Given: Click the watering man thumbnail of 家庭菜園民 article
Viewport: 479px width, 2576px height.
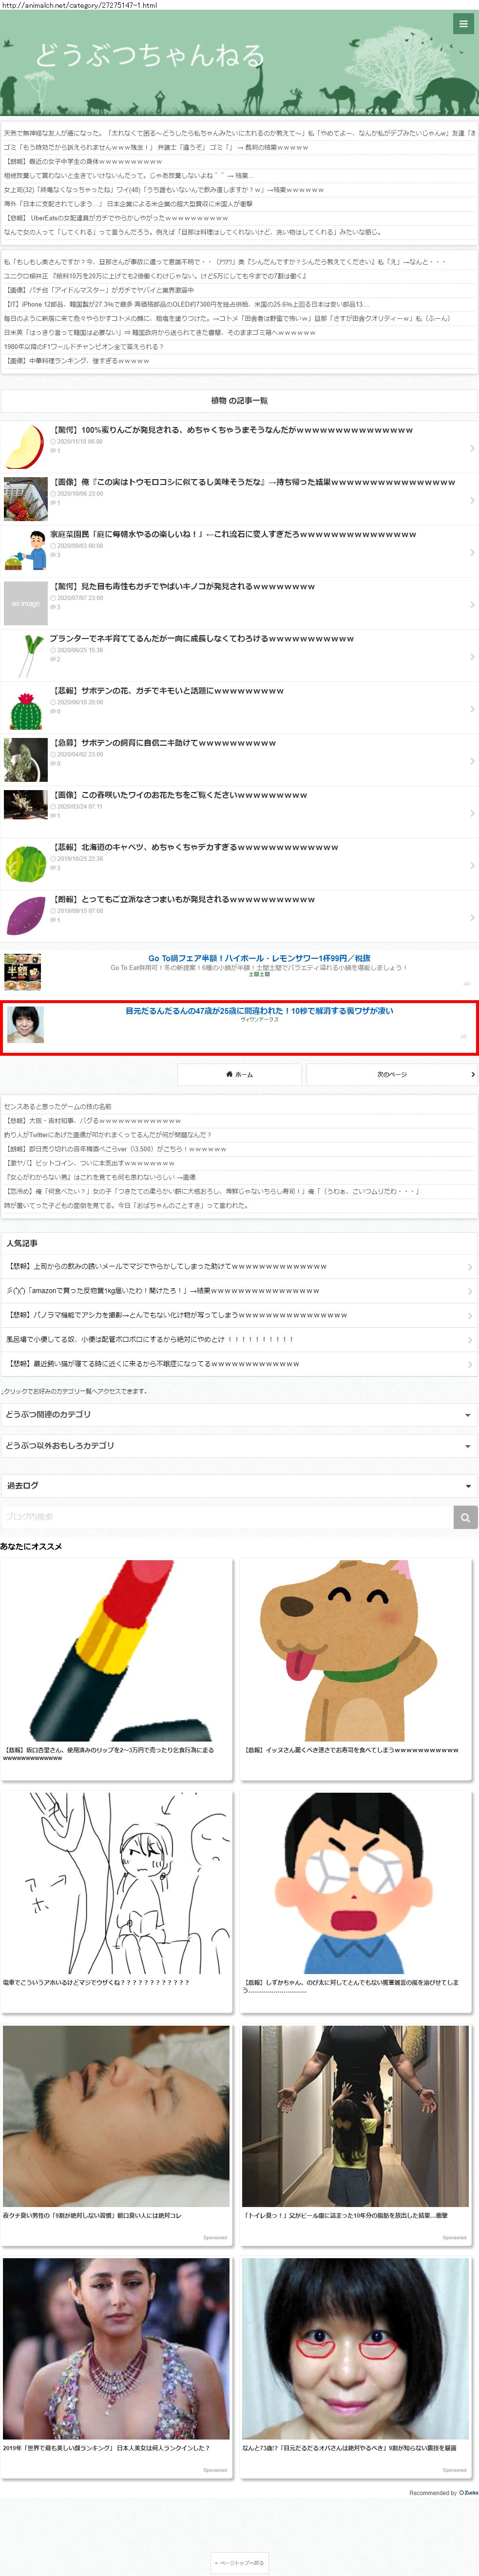Looking at the screenshot, I should pos(25,551).
